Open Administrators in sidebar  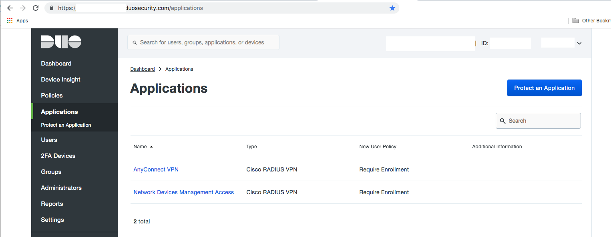(x=61, y=188)
